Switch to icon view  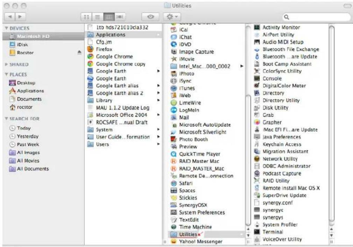click(x=86, y=17)
